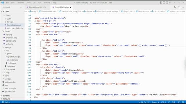186x104 pixels.
Task: Click the VS Code logo icon
Action: [3, 3]
